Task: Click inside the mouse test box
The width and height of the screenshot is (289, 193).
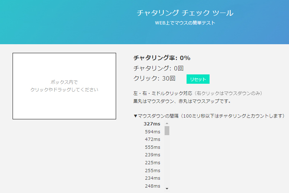Action: (x=64, y=86)
